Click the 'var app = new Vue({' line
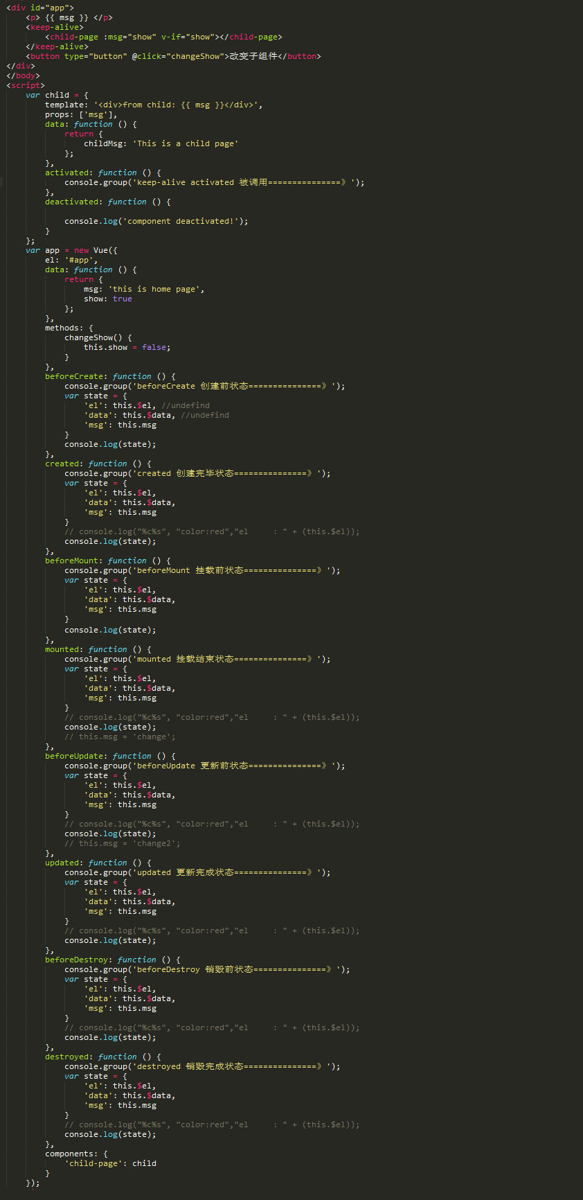 [71, 250]
